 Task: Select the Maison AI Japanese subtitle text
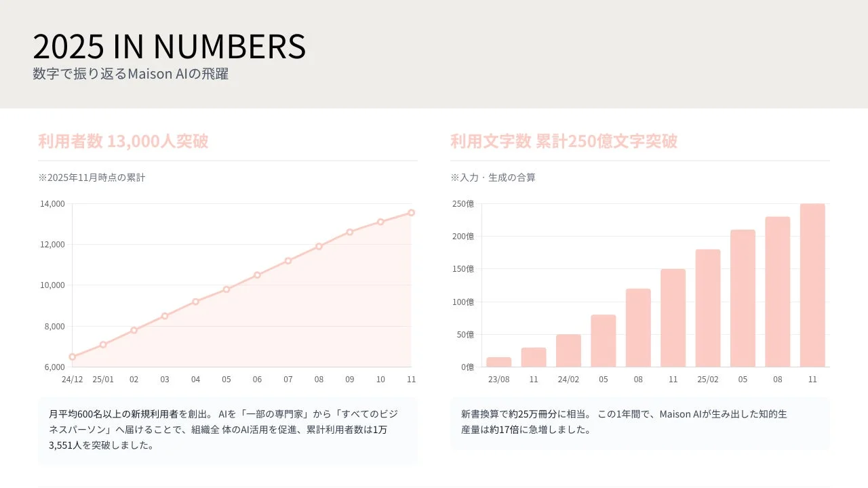[132, 73]
